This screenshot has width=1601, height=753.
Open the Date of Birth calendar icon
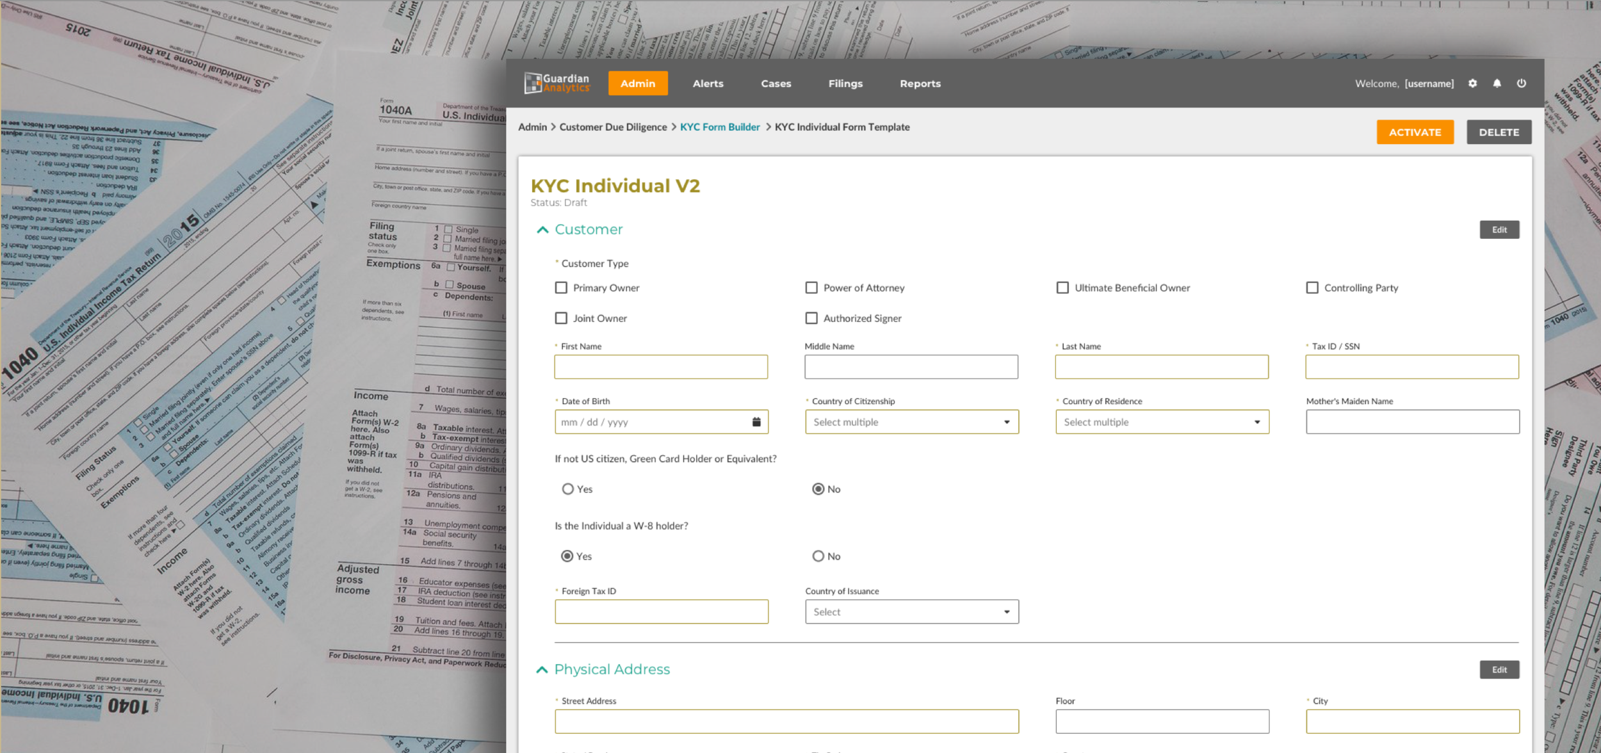tap(756, 422)
